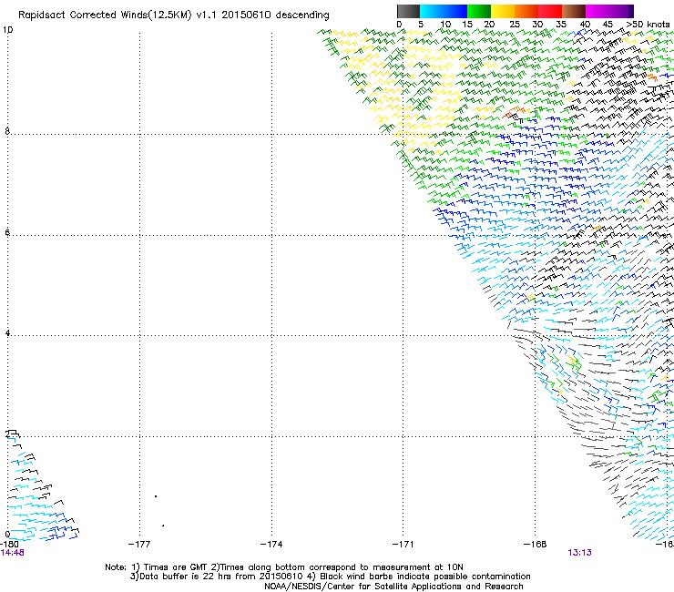The width and height of the screenshot is (674, 592).
Task: Click the yellow 20-25 knots color segment
Action: coord(503,11)
